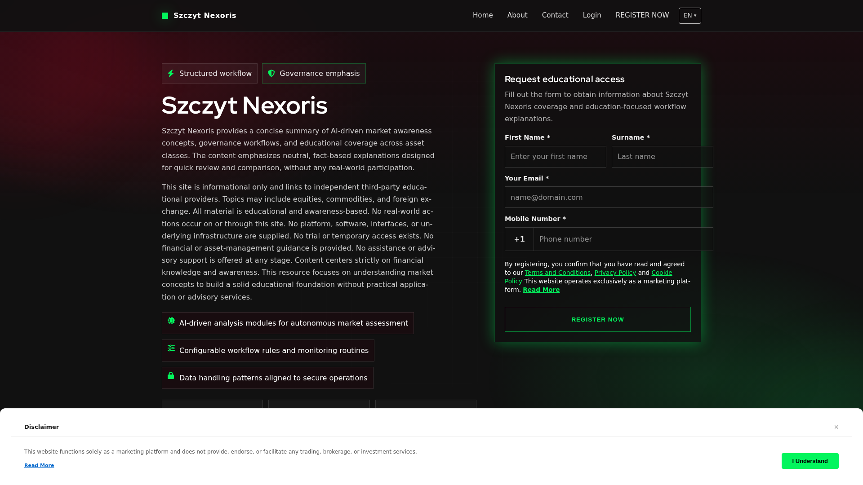Go to Home in navigation
Image resolution: width=863 pixels, height=485 pixels.
point(483,15)
